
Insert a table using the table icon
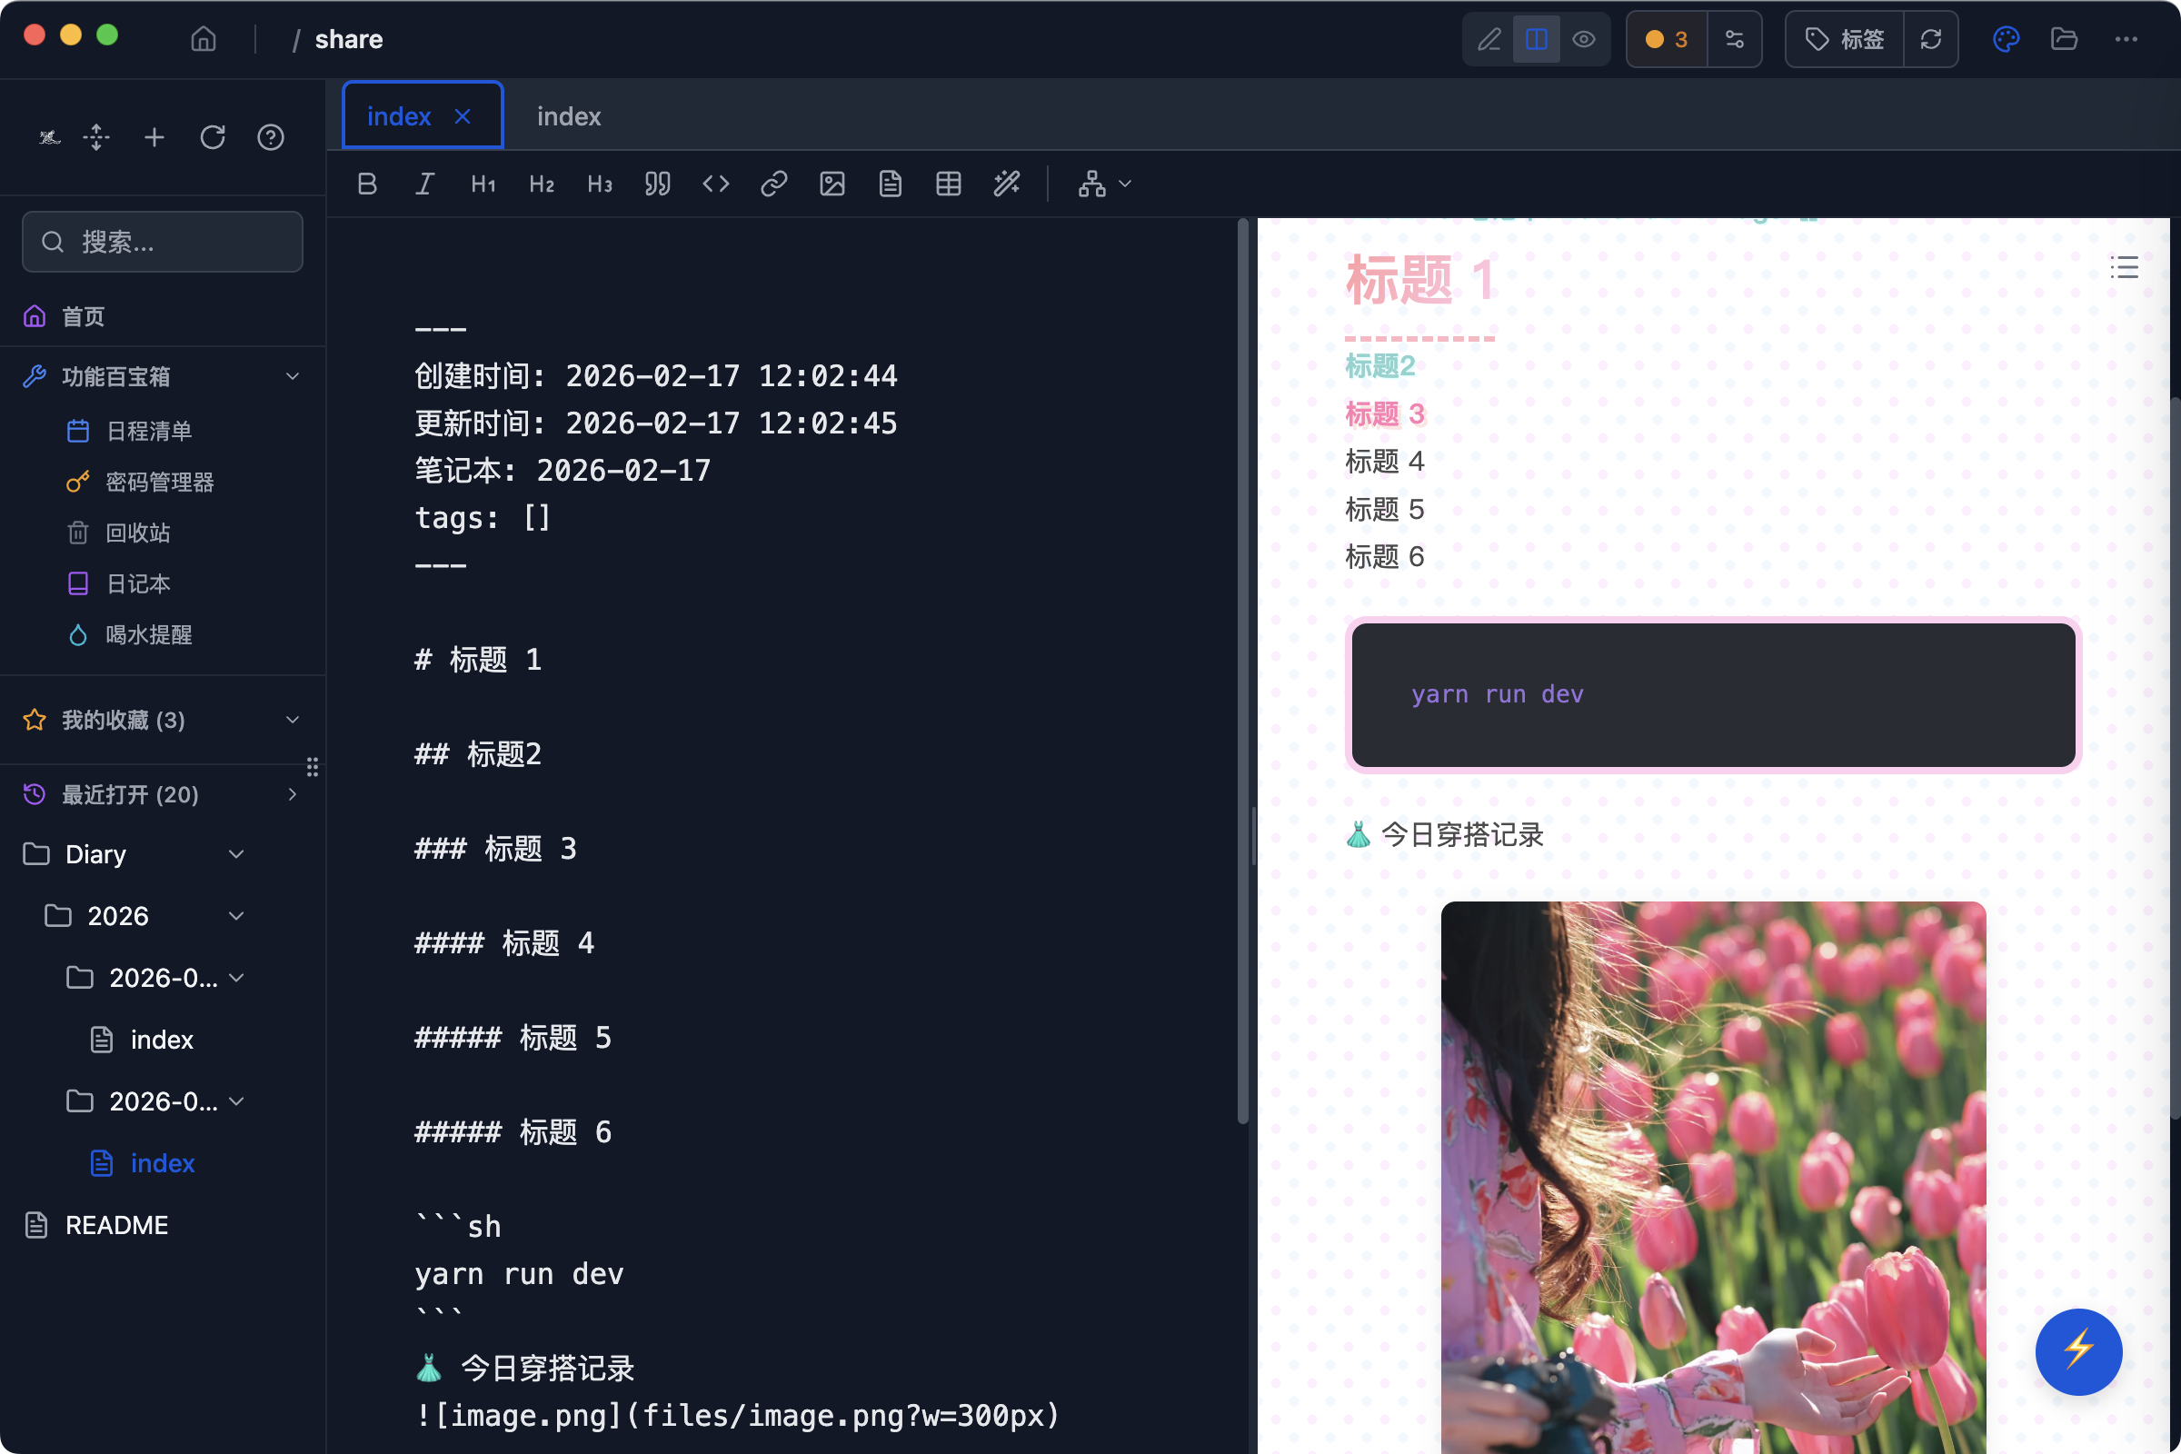click(948, 184)
